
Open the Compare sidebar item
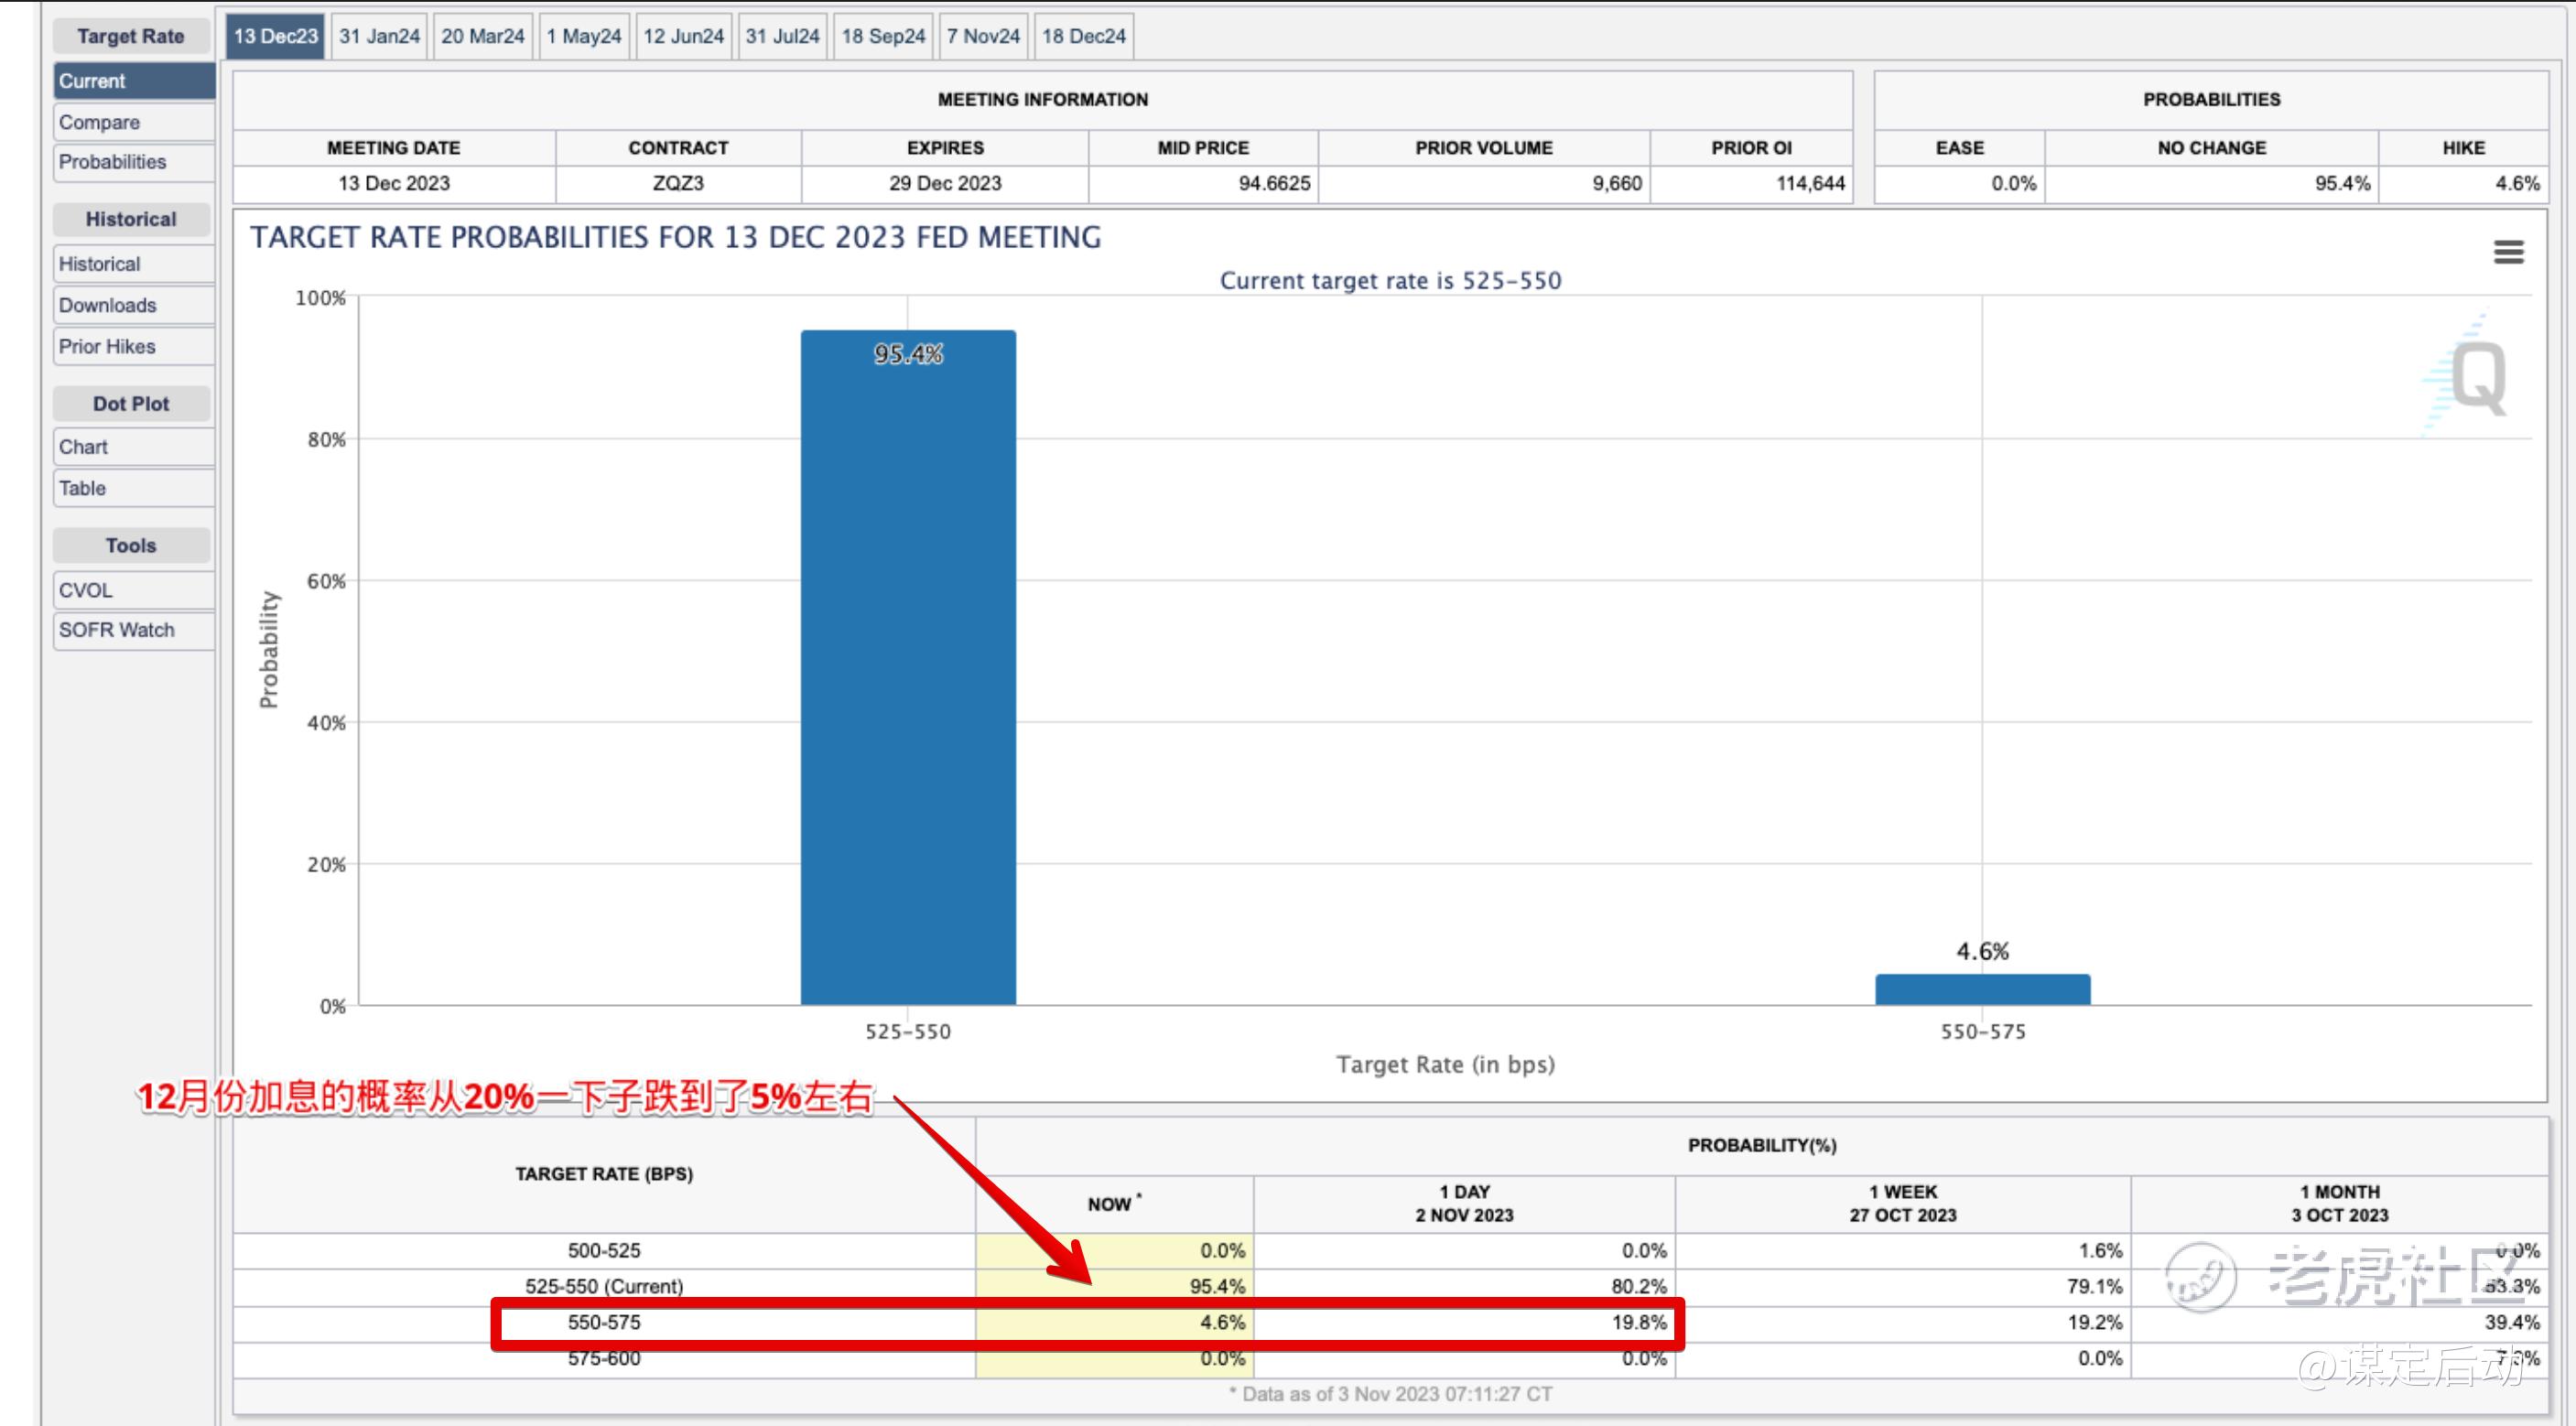tap(134, 122)
